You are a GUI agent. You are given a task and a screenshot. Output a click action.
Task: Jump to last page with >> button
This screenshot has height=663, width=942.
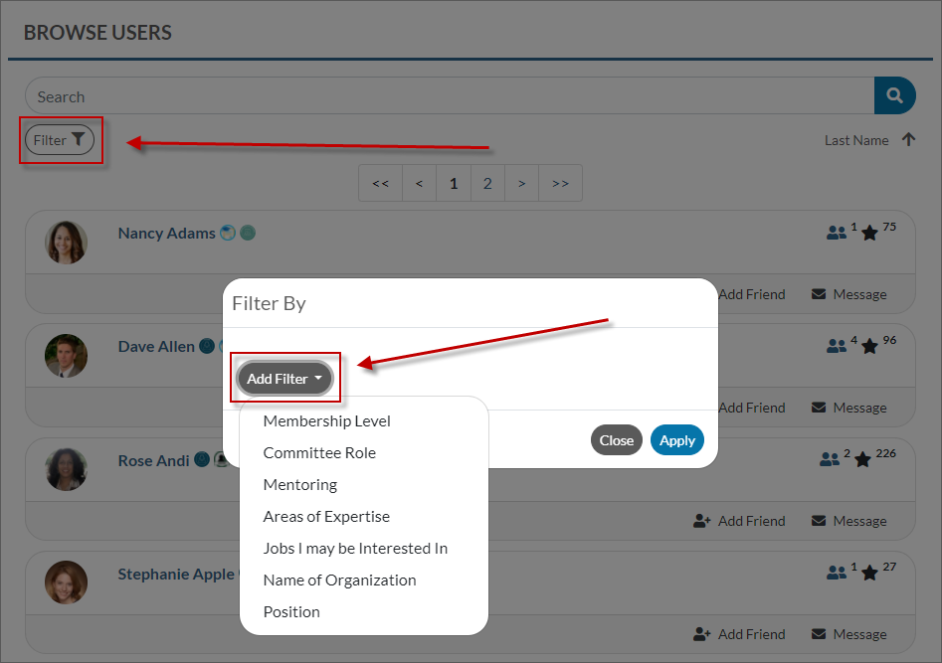click(x=560, y=183)
